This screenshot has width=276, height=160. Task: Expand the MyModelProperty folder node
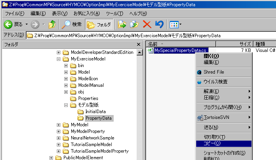[59, 131]
